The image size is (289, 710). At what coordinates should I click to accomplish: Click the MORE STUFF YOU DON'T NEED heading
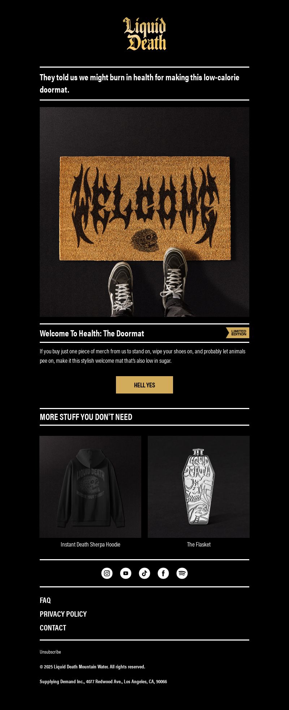[x=86, y=417]
